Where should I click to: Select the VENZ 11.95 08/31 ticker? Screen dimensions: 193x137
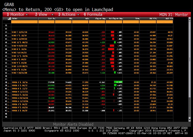point(20,66)
